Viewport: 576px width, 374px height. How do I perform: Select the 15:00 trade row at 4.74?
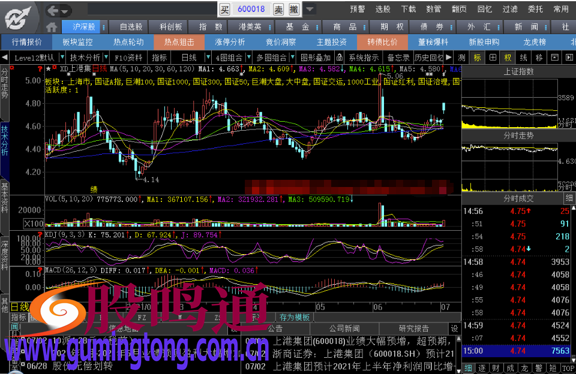[516, 351]
